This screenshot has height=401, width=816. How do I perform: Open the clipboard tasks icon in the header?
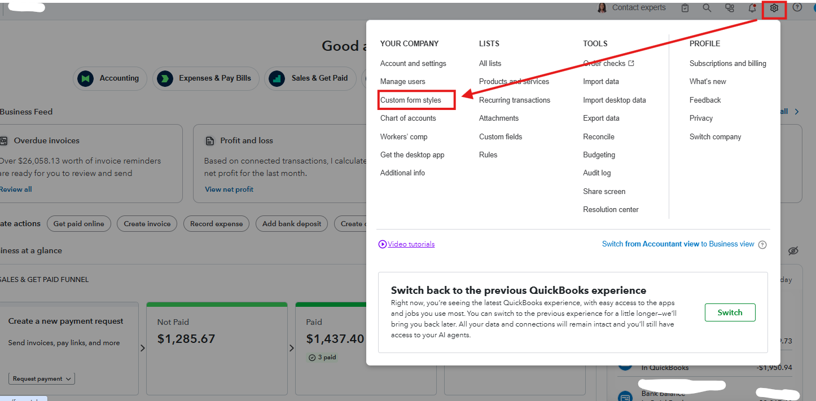685,8
